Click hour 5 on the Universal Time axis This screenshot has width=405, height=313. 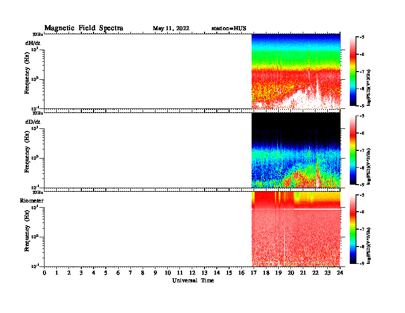[106, 273]
